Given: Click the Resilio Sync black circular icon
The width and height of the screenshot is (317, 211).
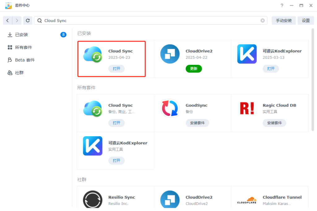Looking at the screenshot, I should 93,200.
